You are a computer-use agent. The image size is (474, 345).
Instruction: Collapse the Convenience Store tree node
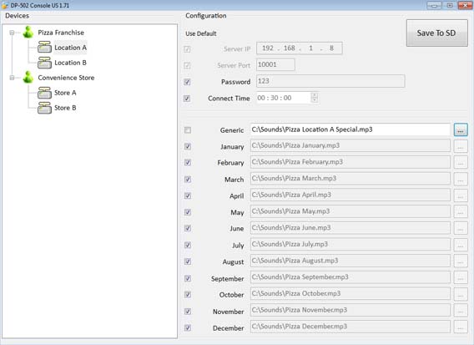[x=12, y=78]
